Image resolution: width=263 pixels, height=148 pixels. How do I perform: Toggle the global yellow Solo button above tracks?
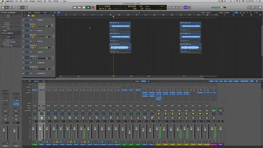click(x=33, y=16)
